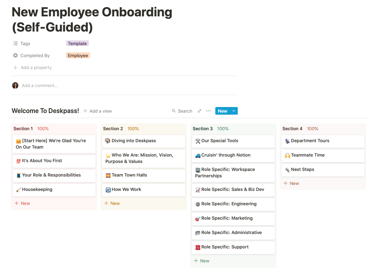This screenshot has width=369, height=268.
Task: Click Section 2 100% progress value
Action: (x=133, y=129)
